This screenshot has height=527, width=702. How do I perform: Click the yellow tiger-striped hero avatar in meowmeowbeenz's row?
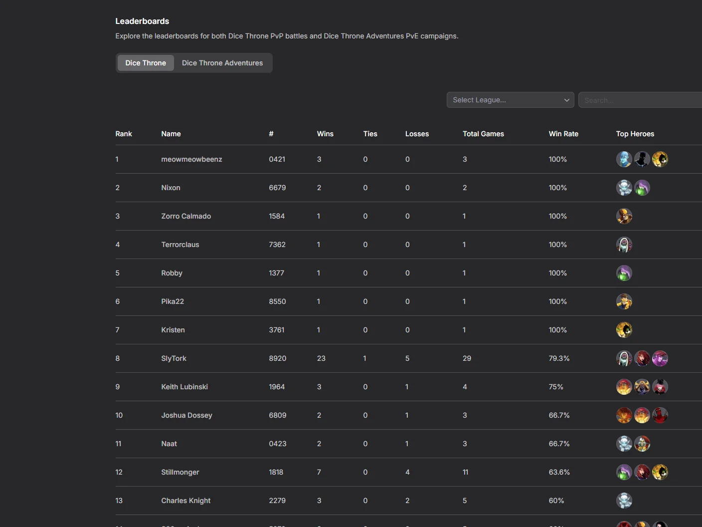(x=660, y=159)
